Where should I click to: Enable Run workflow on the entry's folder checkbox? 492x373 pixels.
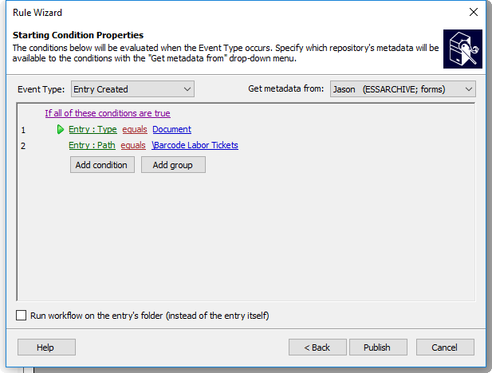tap(21, 316)
